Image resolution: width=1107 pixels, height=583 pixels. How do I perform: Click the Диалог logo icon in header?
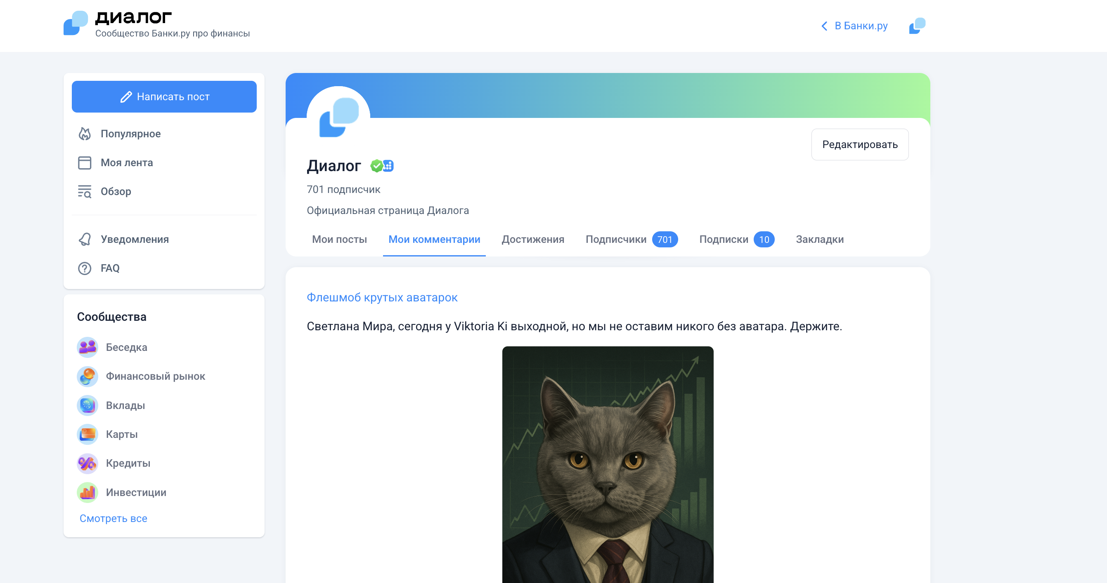[x=76, y=23]
